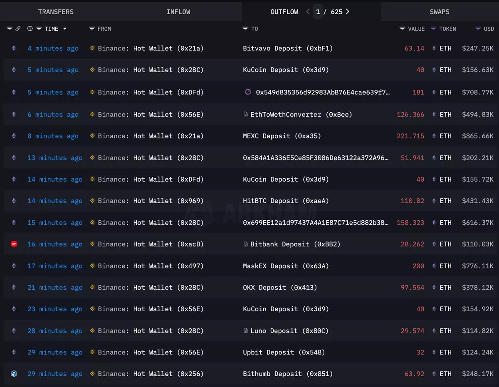This screenshot has width=499, height=387.
Task: Click the chain link icon in the header
Action: tap(18, 29)
